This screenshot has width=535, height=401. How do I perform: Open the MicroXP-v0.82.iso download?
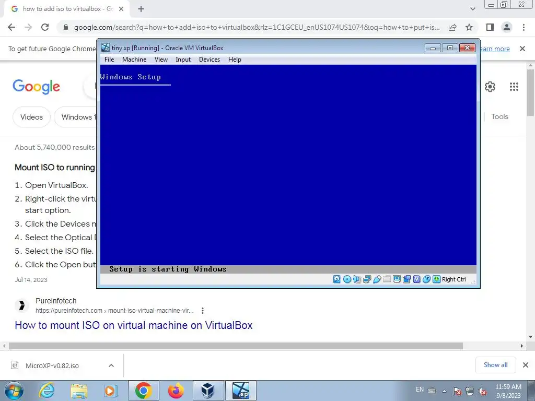pos(52,365)
